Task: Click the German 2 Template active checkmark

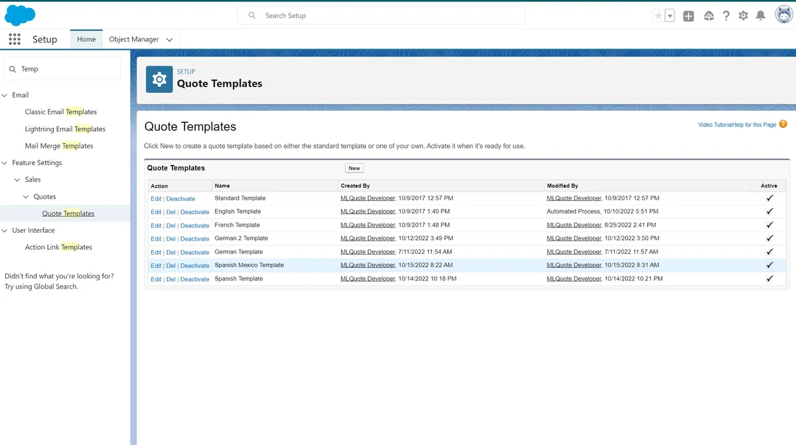Action: 769,238
